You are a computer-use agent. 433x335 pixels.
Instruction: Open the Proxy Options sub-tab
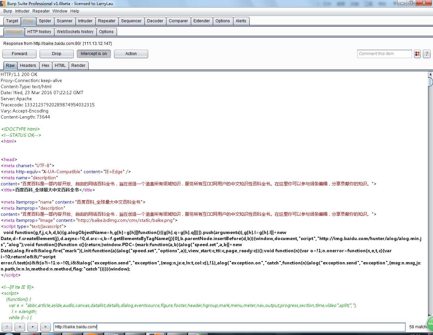(x=106, y=32)
